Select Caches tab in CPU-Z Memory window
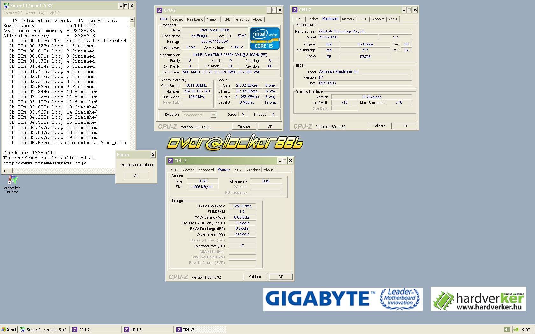 [x=189, y=170]
